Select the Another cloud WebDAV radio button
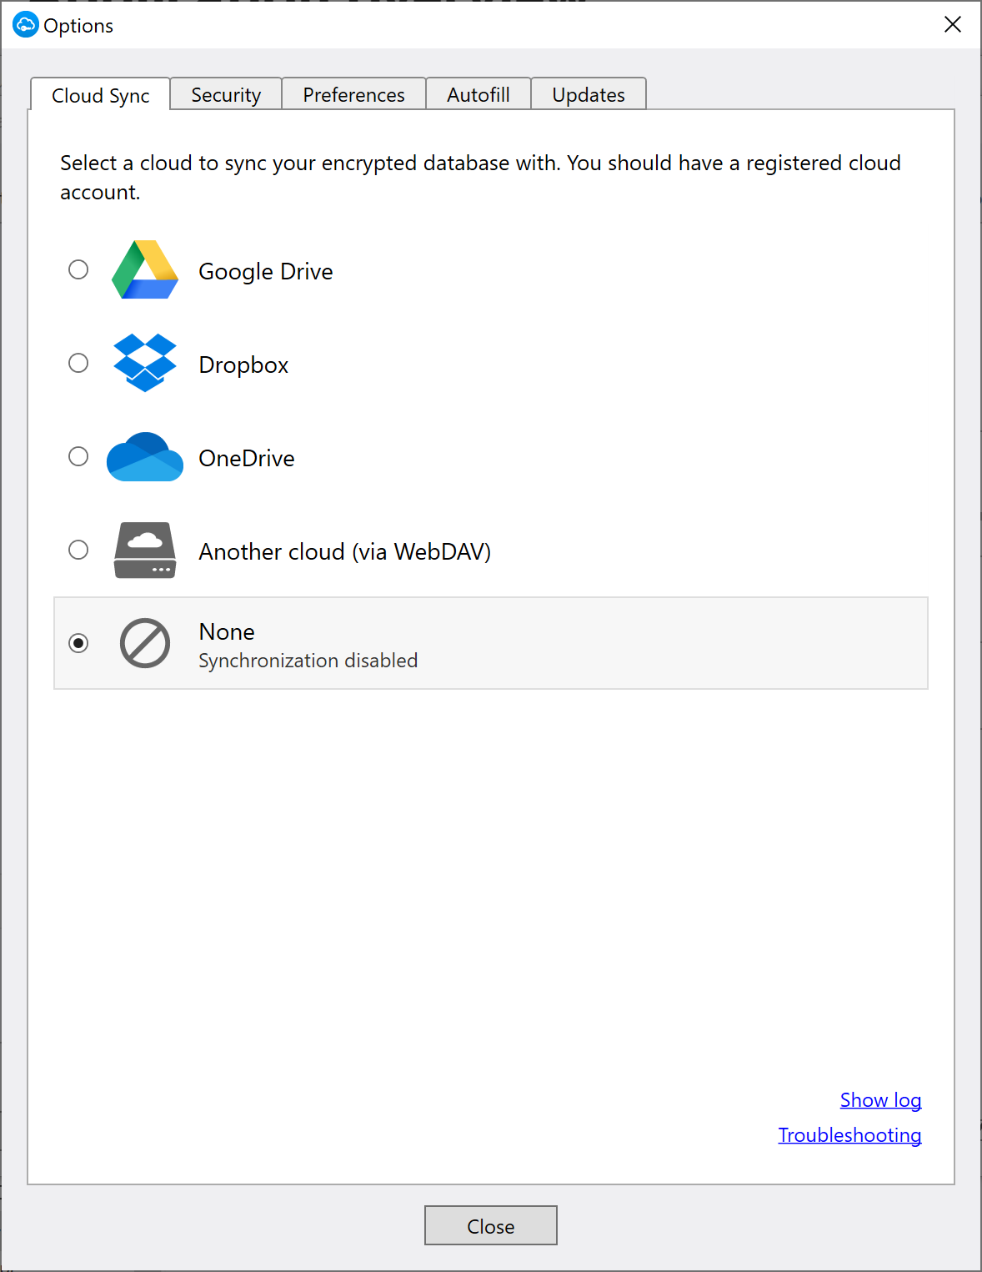 [78, 550]
